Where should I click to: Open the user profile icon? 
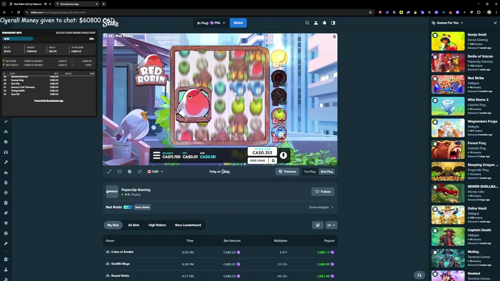point(316,23)
